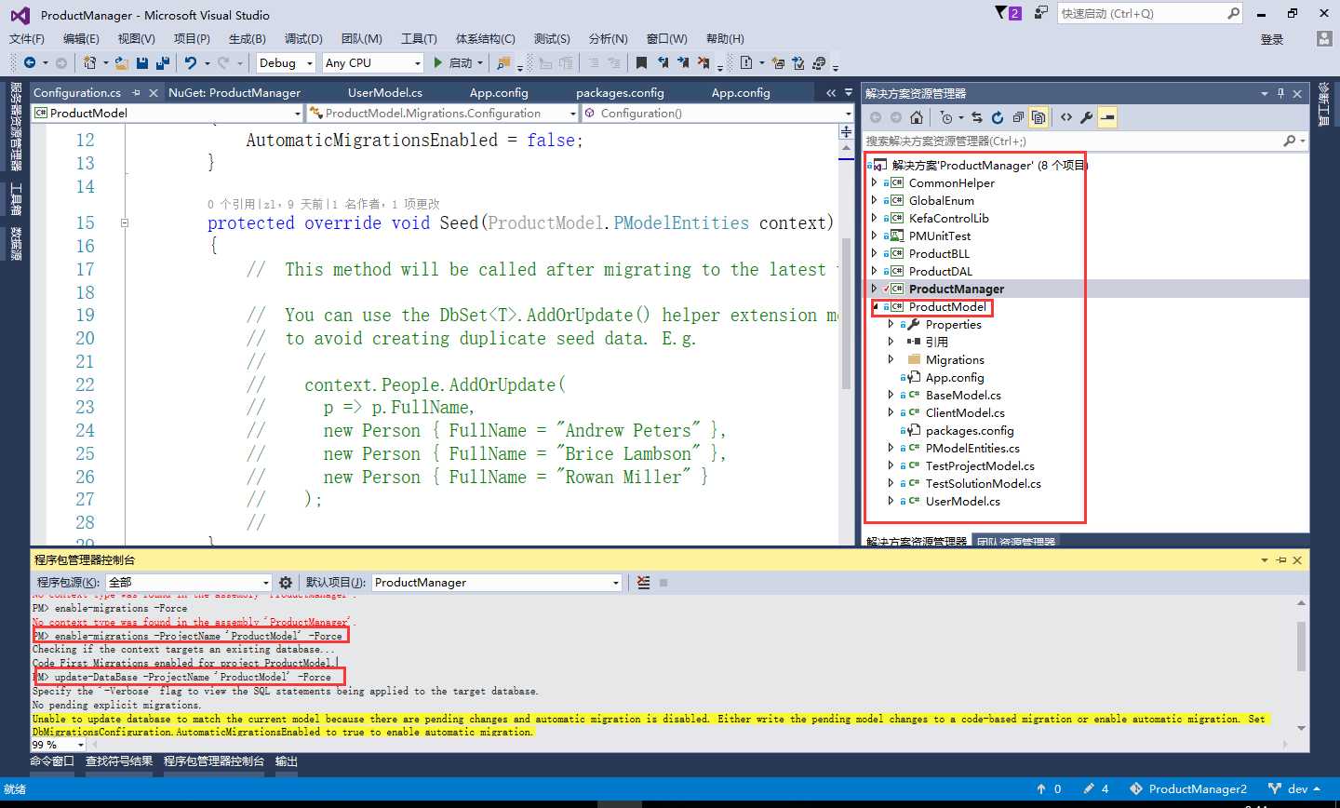Click the Collapse All icon in Solution Explorer
This screenshot has height=808, width=1340.
[x=1018, y=117]
